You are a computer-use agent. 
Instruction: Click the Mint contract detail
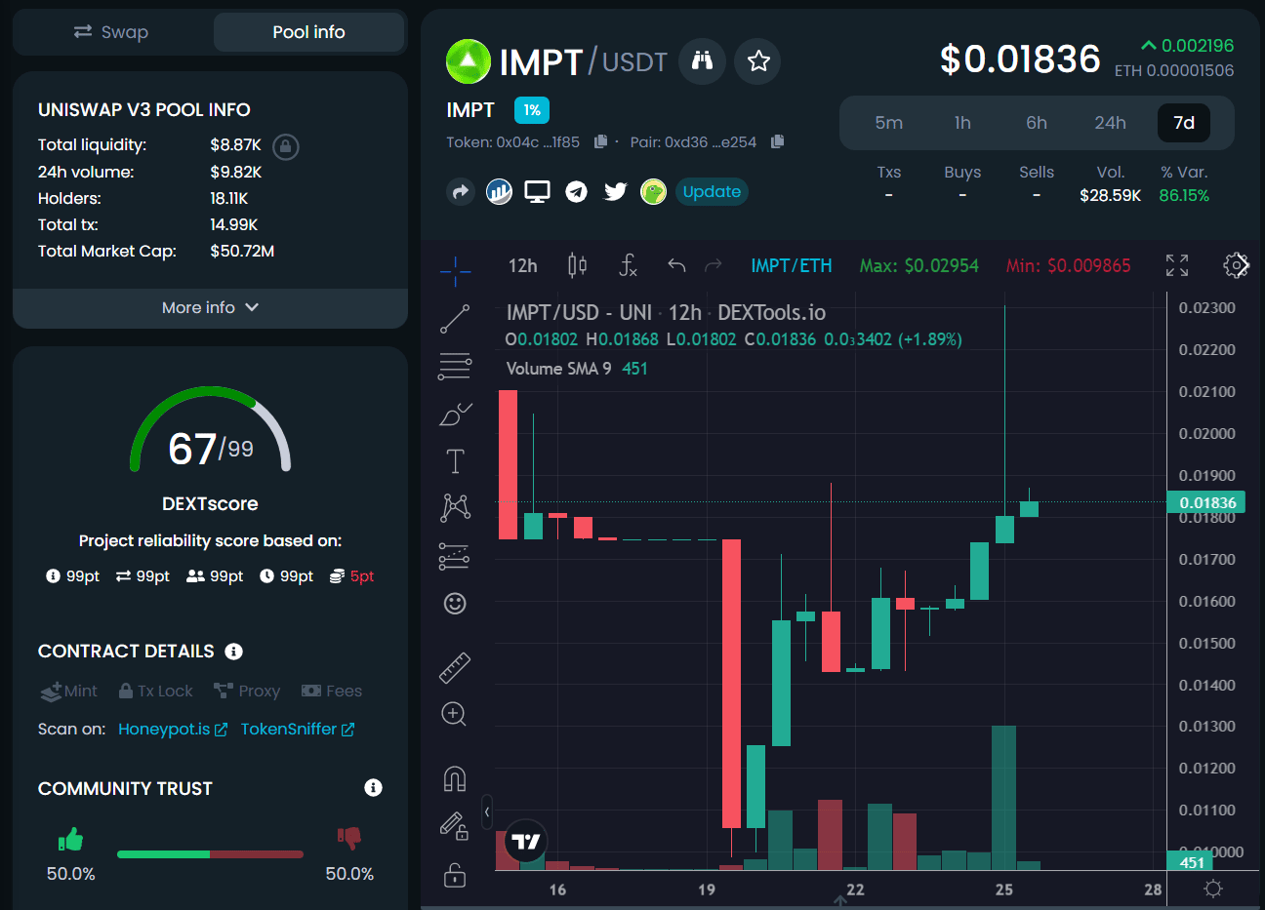pyautogui.click(x=68, y=691)
